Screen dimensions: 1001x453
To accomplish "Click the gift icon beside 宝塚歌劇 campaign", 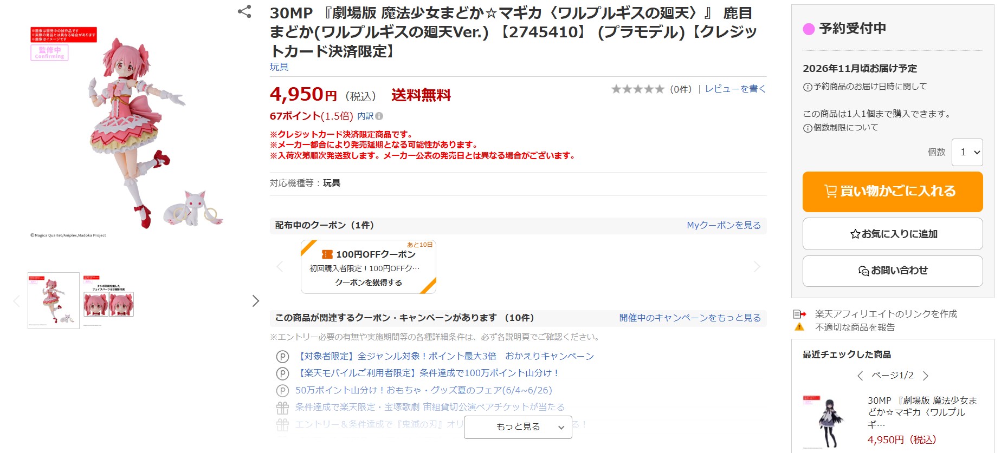I will pyautogui.click(x=282, y=408).
